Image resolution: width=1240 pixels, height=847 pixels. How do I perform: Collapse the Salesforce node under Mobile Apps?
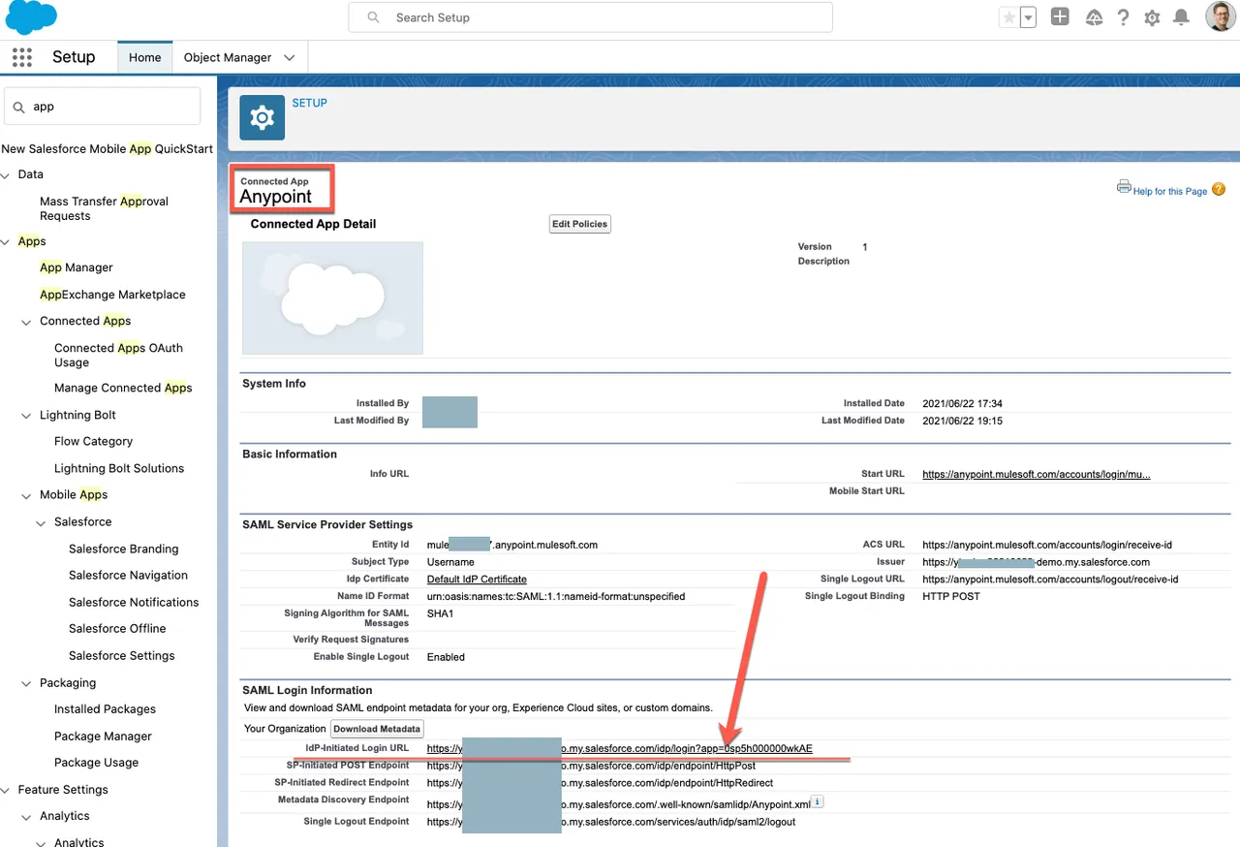[42, 522]
